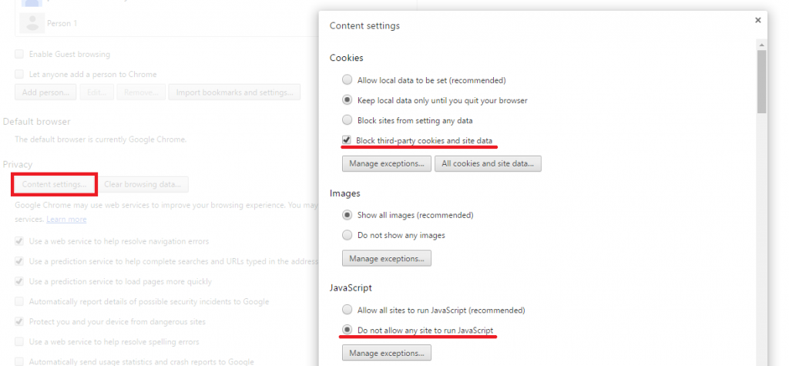This screenshot has width=789, height=366.
Task: Open the Learn more privacy link
Action: click(x=66, y=220)
